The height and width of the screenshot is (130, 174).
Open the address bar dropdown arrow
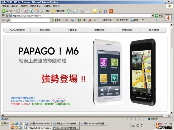point(153,16)
